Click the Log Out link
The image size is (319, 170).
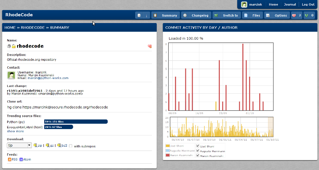click(308, 4)
